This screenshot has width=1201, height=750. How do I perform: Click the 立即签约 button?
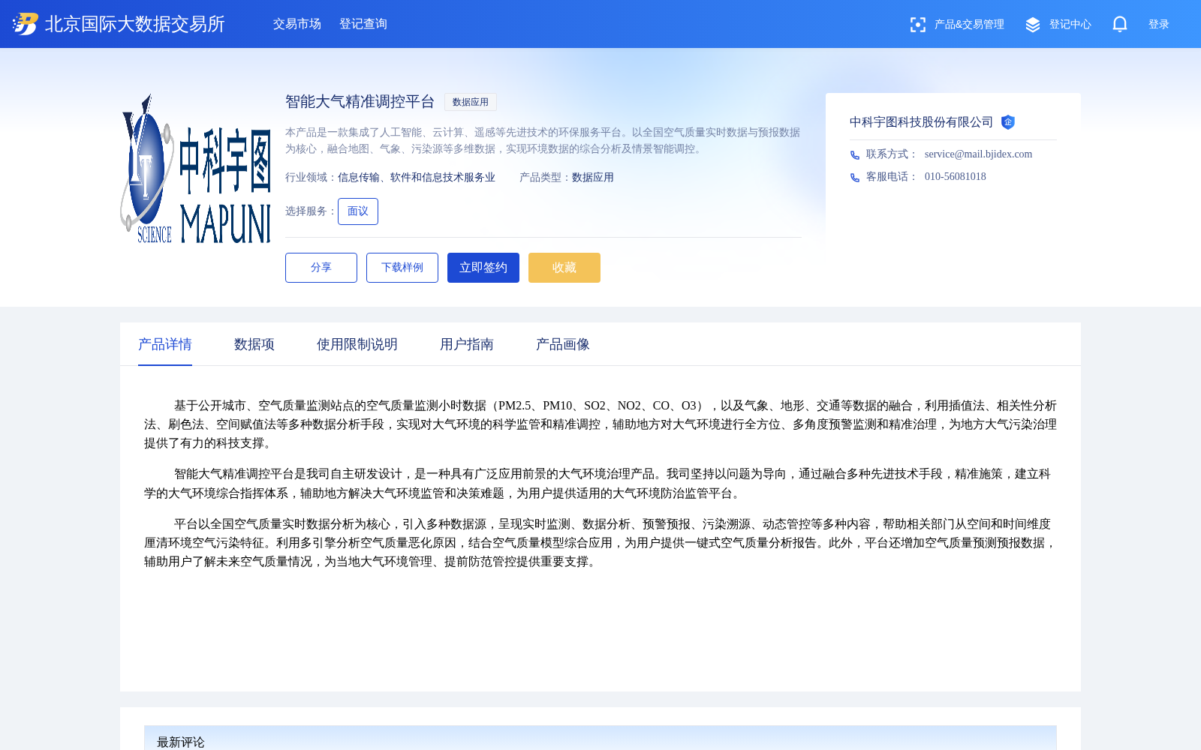pyautogui.click(x=483, y=268)
